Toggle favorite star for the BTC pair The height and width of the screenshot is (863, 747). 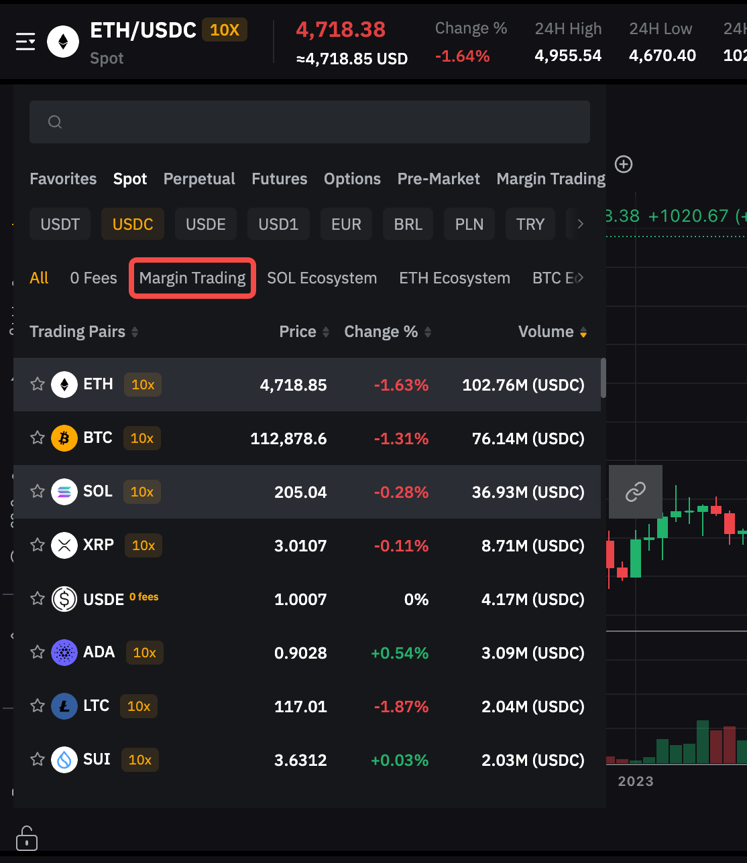[38, 438]
